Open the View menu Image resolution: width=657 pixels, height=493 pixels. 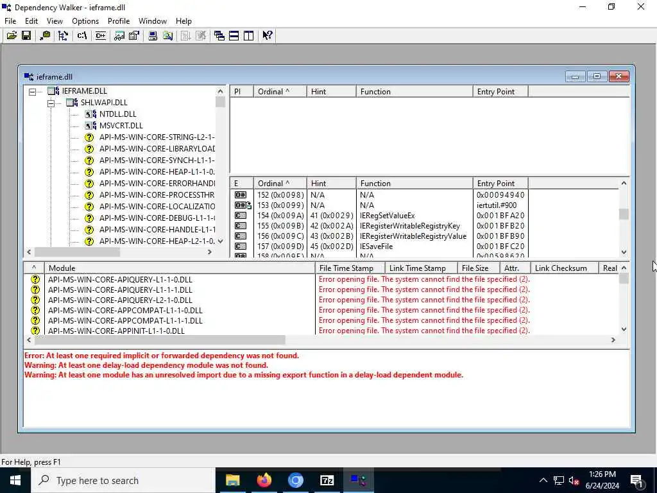point(55,21)
